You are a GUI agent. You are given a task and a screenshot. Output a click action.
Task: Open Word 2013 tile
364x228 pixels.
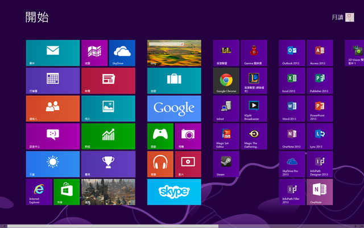point(292,108)
